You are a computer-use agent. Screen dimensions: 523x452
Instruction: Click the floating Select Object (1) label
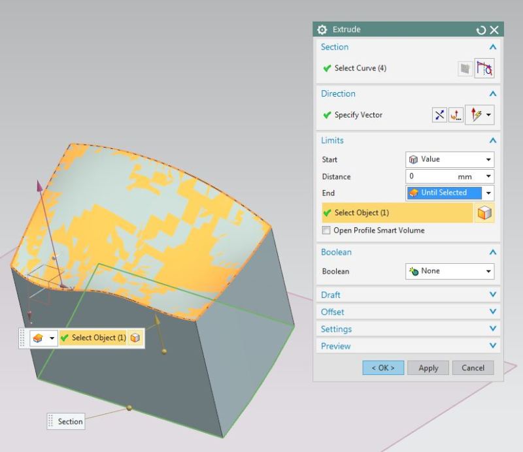(x=99, y=338)
